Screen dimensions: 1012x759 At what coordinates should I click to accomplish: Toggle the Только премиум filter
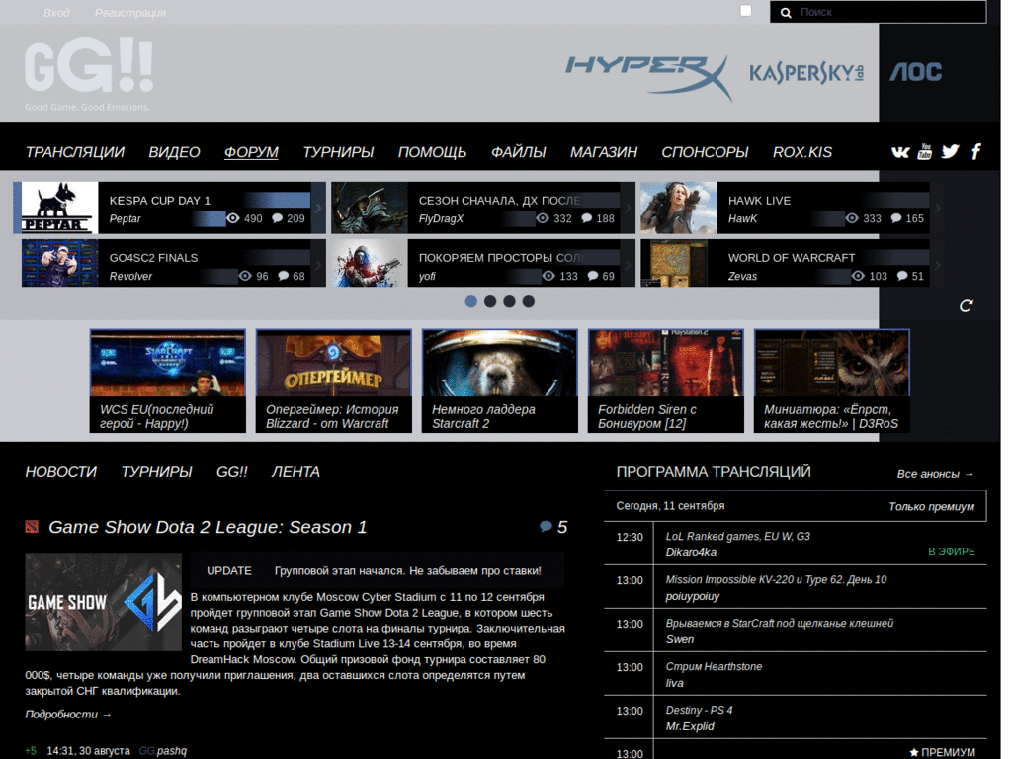click(931, 507)
